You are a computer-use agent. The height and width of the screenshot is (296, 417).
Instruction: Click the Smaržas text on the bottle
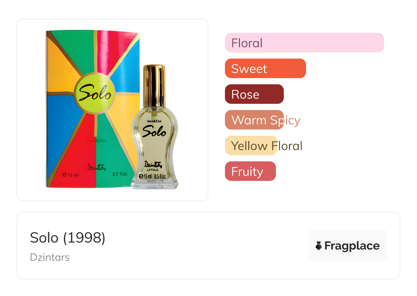154,121
